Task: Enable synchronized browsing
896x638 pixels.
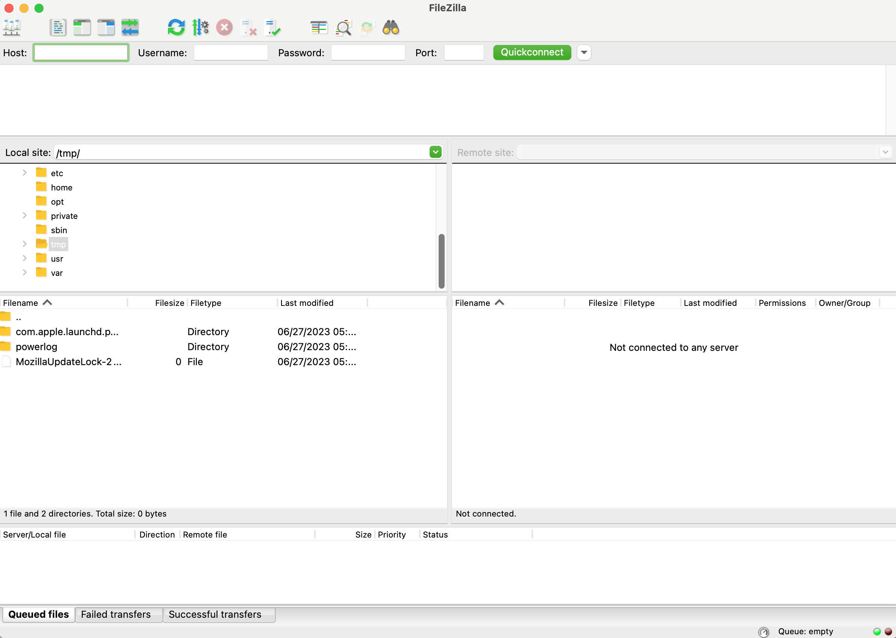Action: (367, 27)
